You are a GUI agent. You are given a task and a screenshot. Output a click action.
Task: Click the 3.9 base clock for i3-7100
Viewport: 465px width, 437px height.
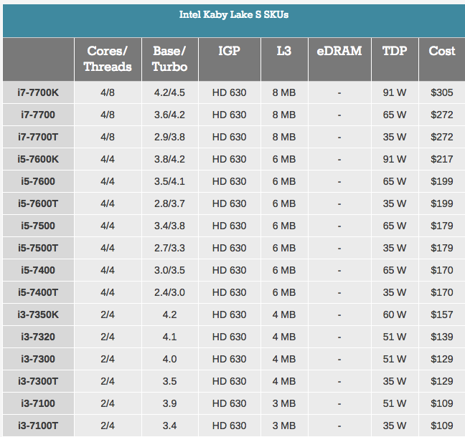click(169, 403)
